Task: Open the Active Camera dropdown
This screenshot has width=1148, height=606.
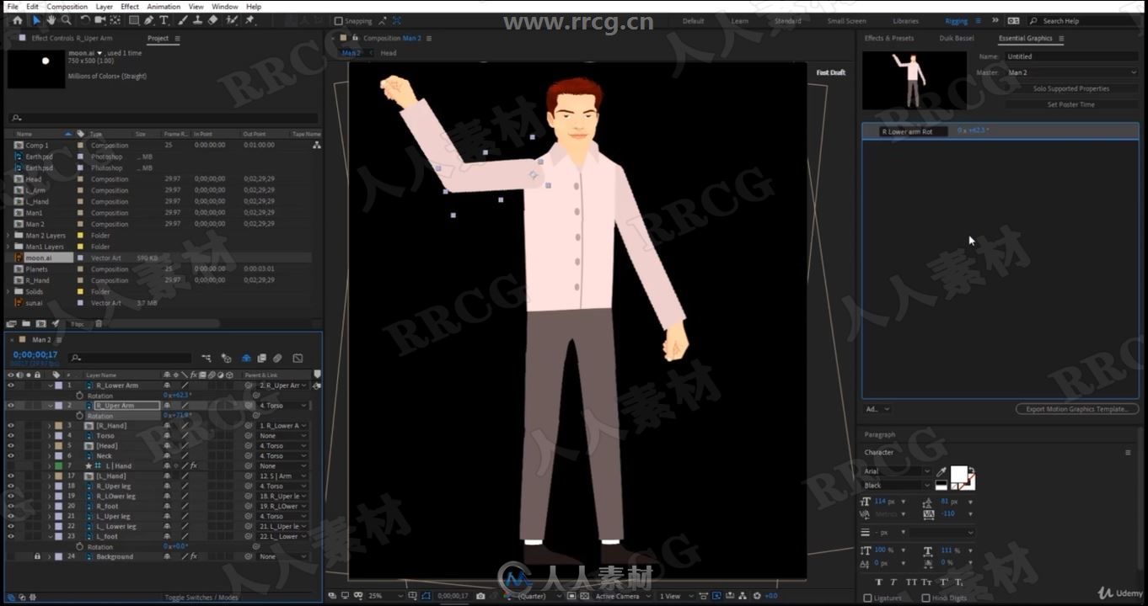Action: tap(621, 596)
